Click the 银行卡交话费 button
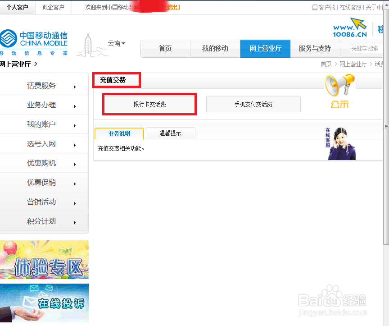This screenshot has width=389, height=326. [149, 104]
